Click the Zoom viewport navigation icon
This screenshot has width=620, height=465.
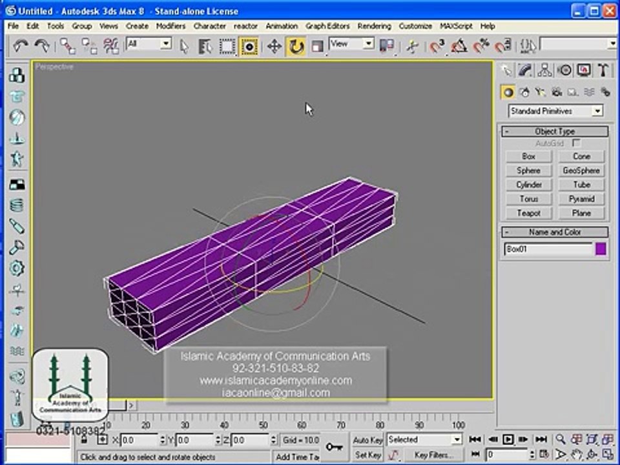[561, 439]
